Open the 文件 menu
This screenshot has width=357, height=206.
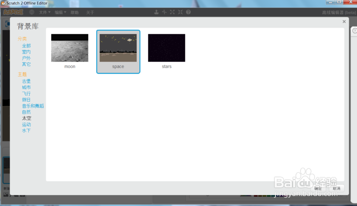(x=44, y=12)
